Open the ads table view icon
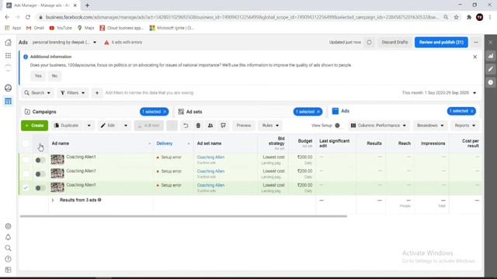497x279 pixels. tap(9, 102)
